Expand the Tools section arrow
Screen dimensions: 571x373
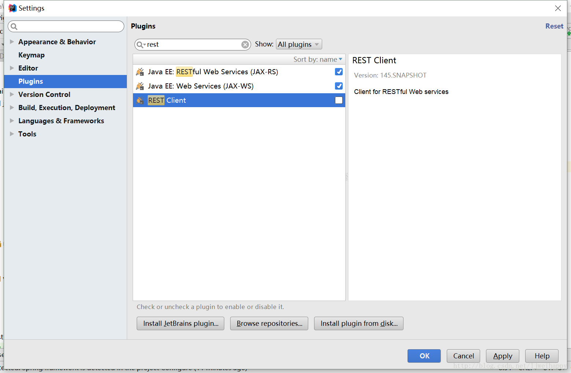coord(12,134)
